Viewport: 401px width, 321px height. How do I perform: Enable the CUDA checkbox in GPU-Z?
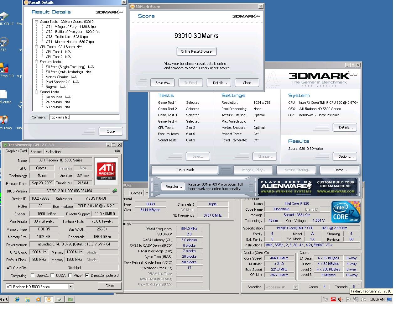pyautogui.click(x=52, y=276)
